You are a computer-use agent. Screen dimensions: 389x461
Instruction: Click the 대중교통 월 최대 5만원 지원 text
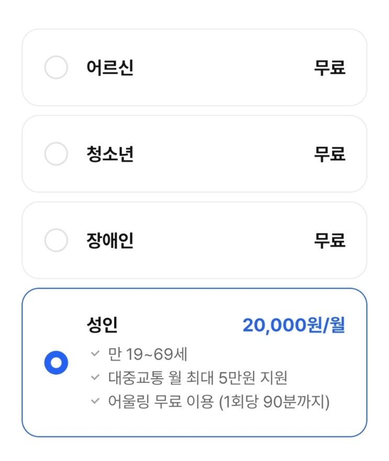pyautogui.click(x=197, y=377)
